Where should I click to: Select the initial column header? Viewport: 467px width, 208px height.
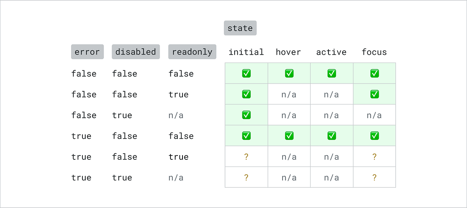[246, 52]
